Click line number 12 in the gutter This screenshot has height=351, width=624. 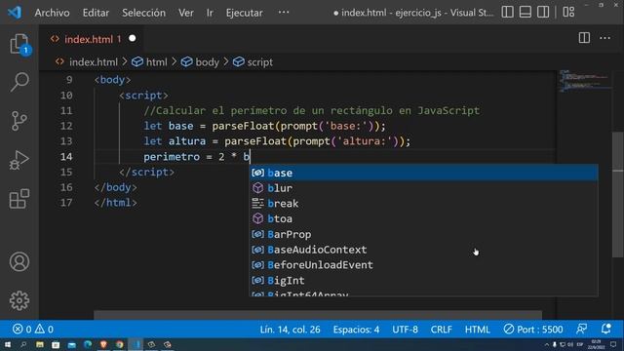pyautogui.click(x=66, y=126)
